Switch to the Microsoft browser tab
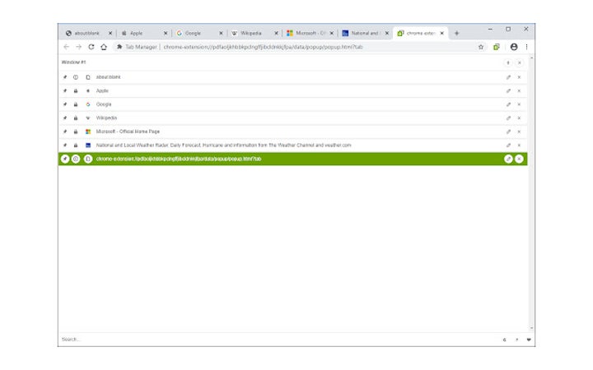593x370 pixels. coord(306,34)
